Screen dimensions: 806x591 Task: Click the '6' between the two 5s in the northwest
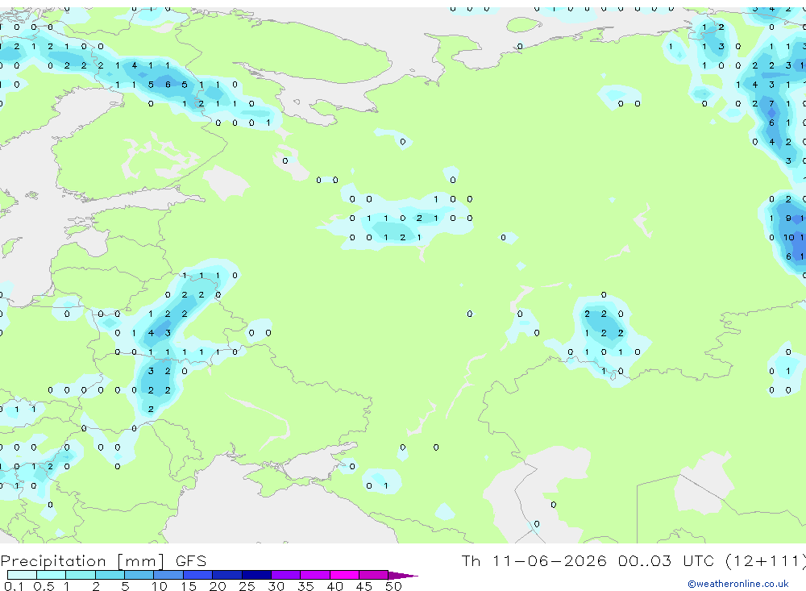(168, 85)
